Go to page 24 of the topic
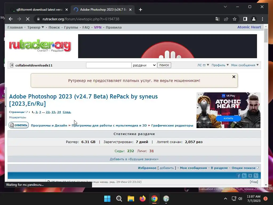The image size is (273, 205). pyautogui.click(x=59, y=112)
